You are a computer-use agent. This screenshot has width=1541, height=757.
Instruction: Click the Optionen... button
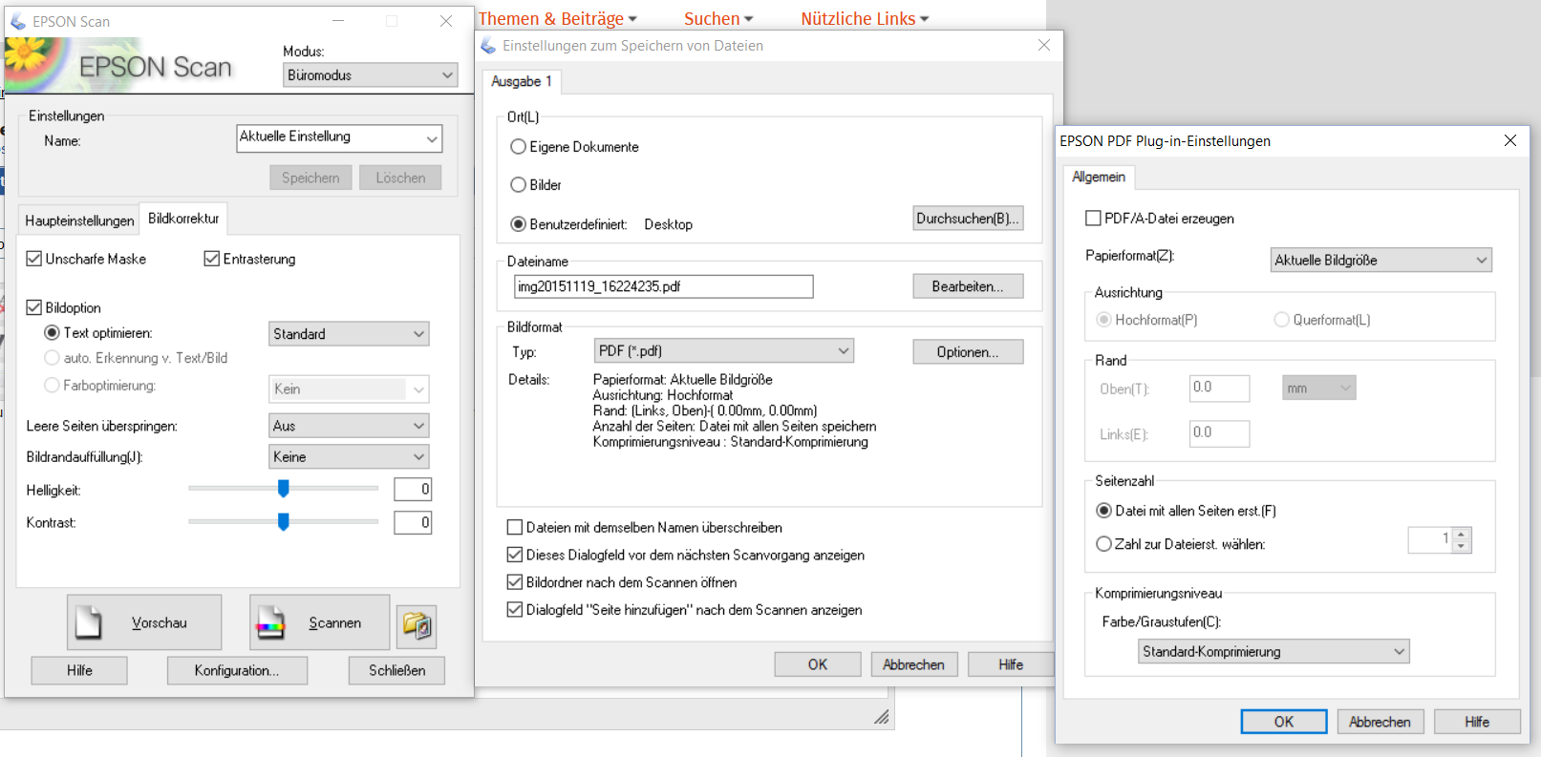coord(968,351)
